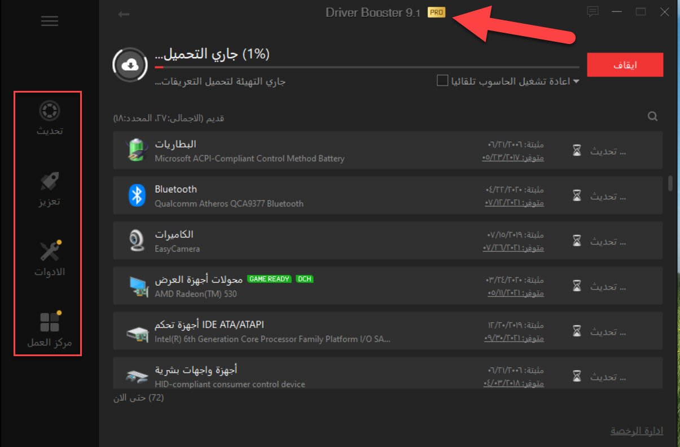Click the GAME READY badge
The image size is (680, 447).
pyautogui.click(x=270, y=279)
